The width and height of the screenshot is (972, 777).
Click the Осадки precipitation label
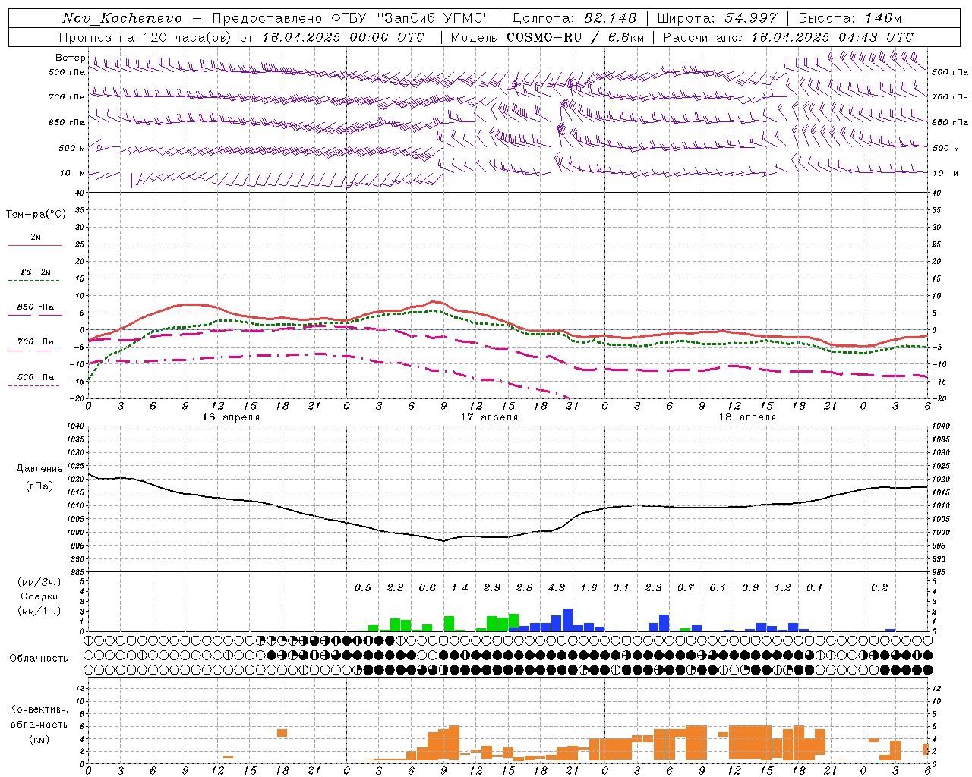pos(39,596)
